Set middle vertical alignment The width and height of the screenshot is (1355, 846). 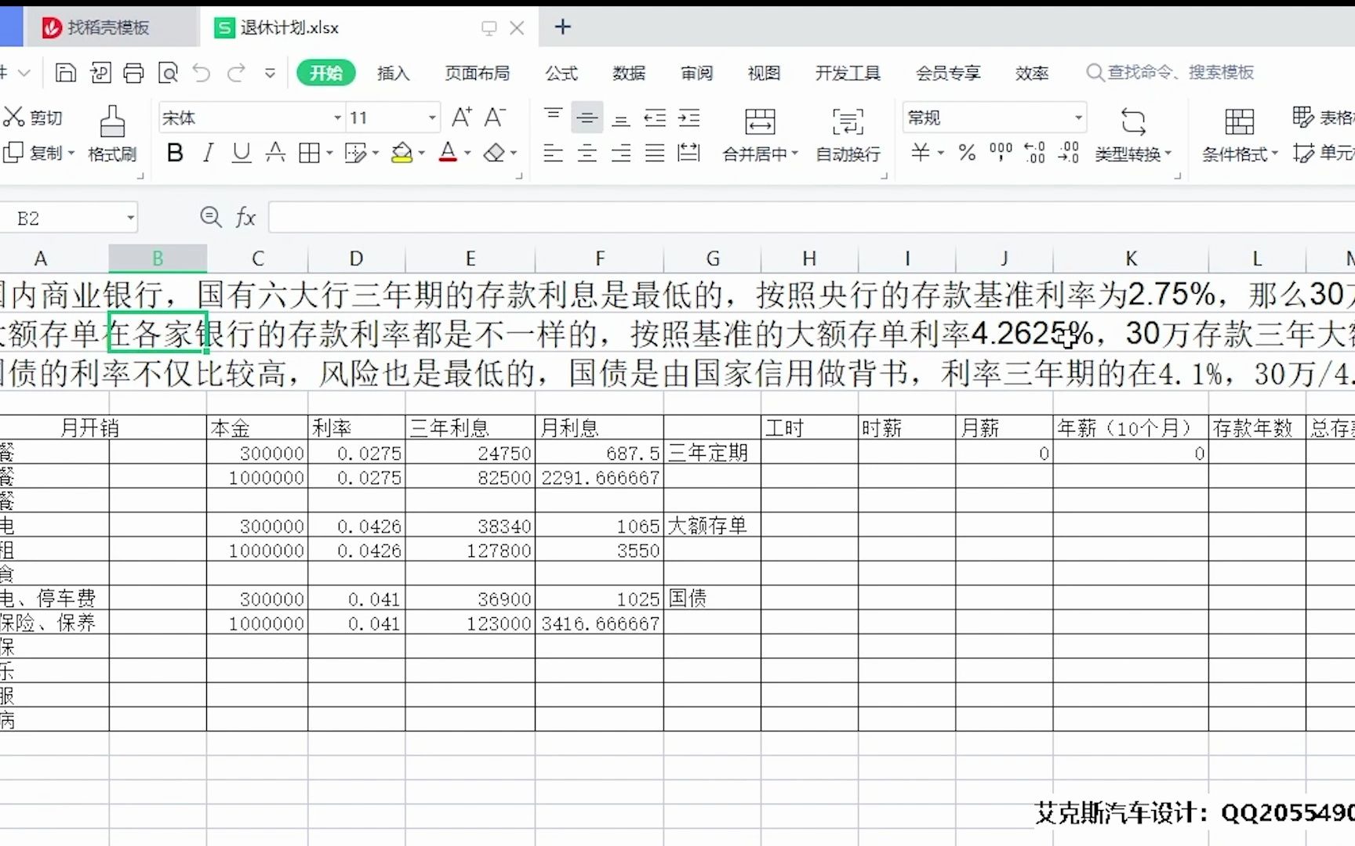coord(587,117)
